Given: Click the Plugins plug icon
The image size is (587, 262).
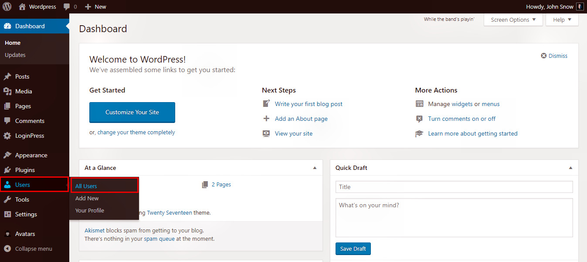Looking at the screenshot, I should point(7,170).
